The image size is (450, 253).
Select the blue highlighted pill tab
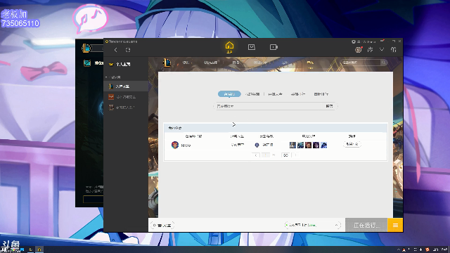pos(229,94)
